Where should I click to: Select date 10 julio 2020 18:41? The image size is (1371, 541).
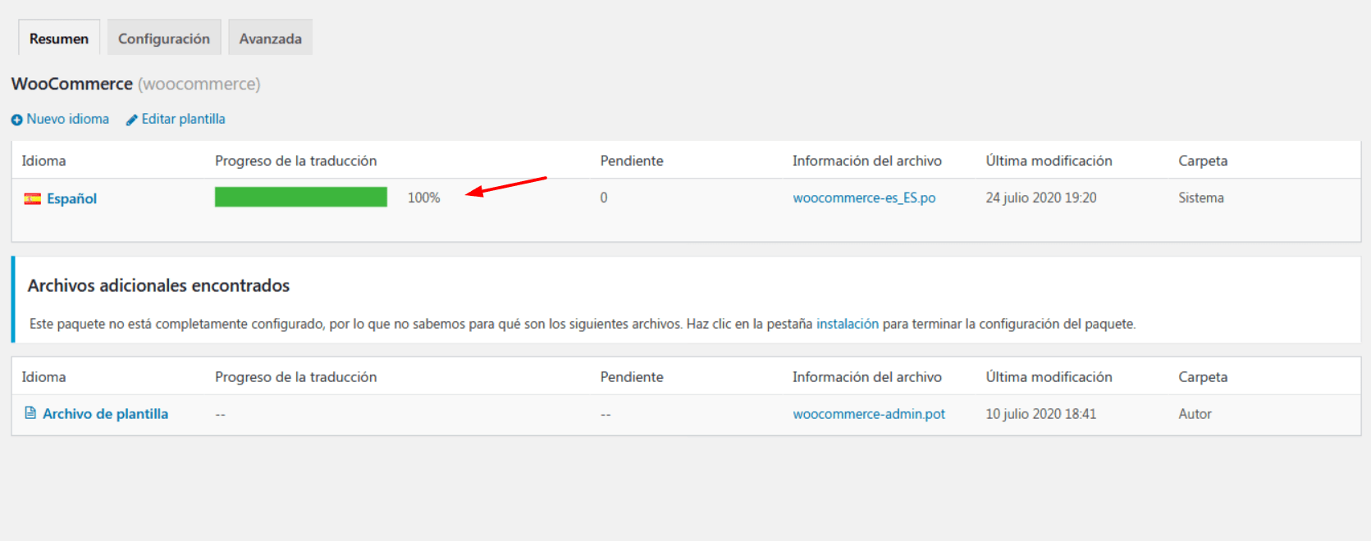(x=1040, y=414)
